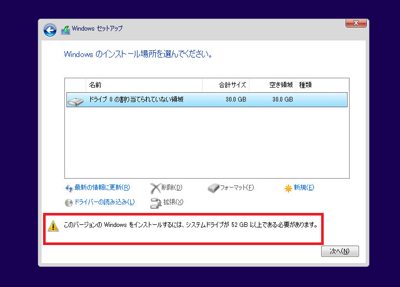
Task: Click the 30.0 GB total size cell
Action: pyautogui.click(x=236, y=99)
